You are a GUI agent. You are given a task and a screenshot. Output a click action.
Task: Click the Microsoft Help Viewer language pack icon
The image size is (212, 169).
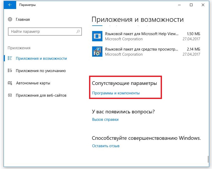97,36
